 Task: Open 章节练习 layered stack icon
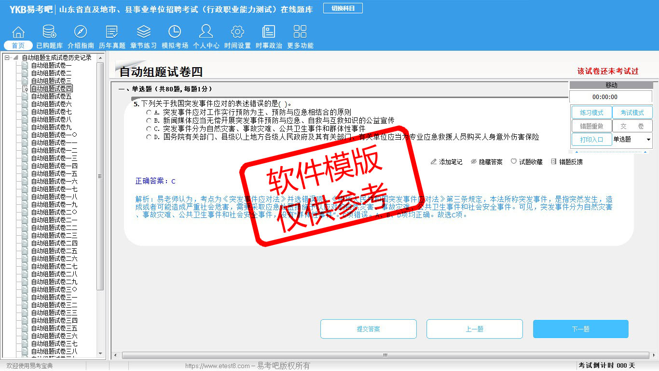coord(143,32)
